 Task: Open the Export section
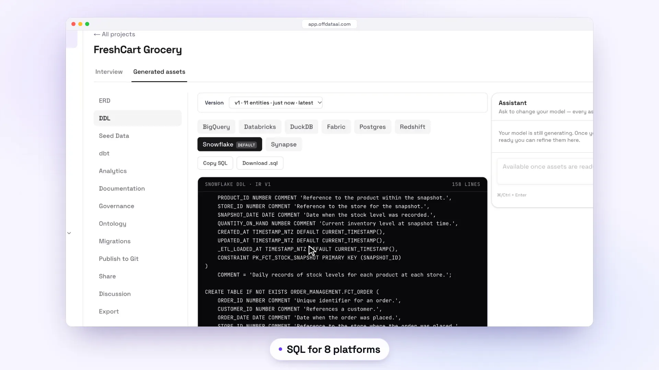click(x=137, y=311)
